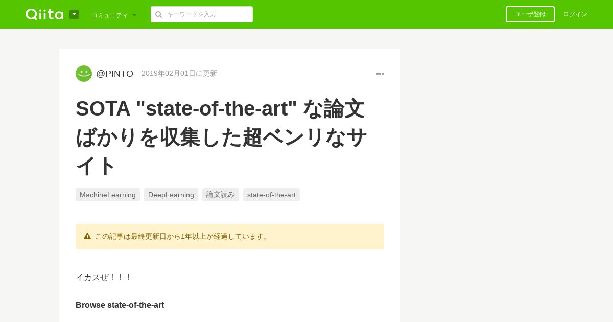Screen dimensions: 613x322
Task: Click the 2019年02月01日に更新 date text
Action: coord(179,73)
